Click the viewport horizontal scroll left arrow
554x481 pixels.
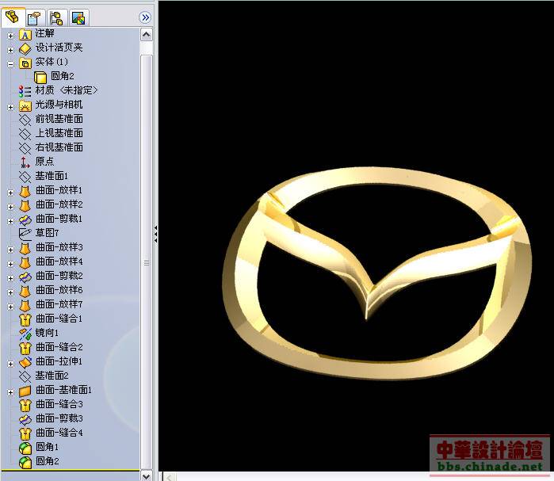(x=169, y=477)
